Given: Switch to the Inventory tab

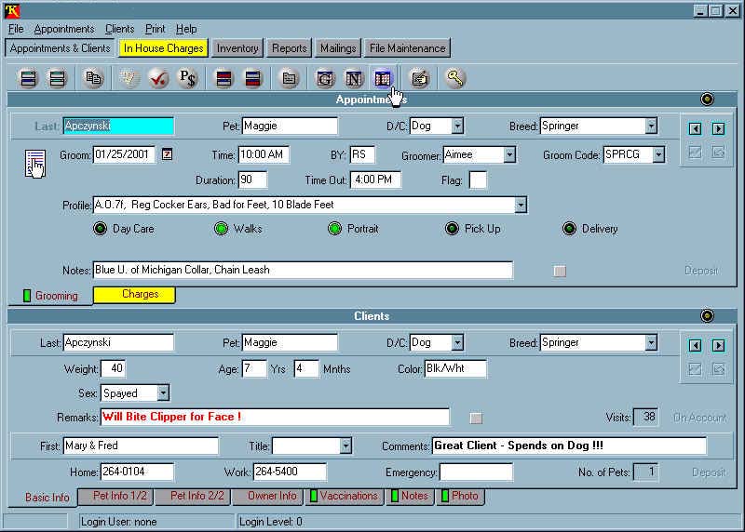Looking at the screenshot, I should 237,48.
